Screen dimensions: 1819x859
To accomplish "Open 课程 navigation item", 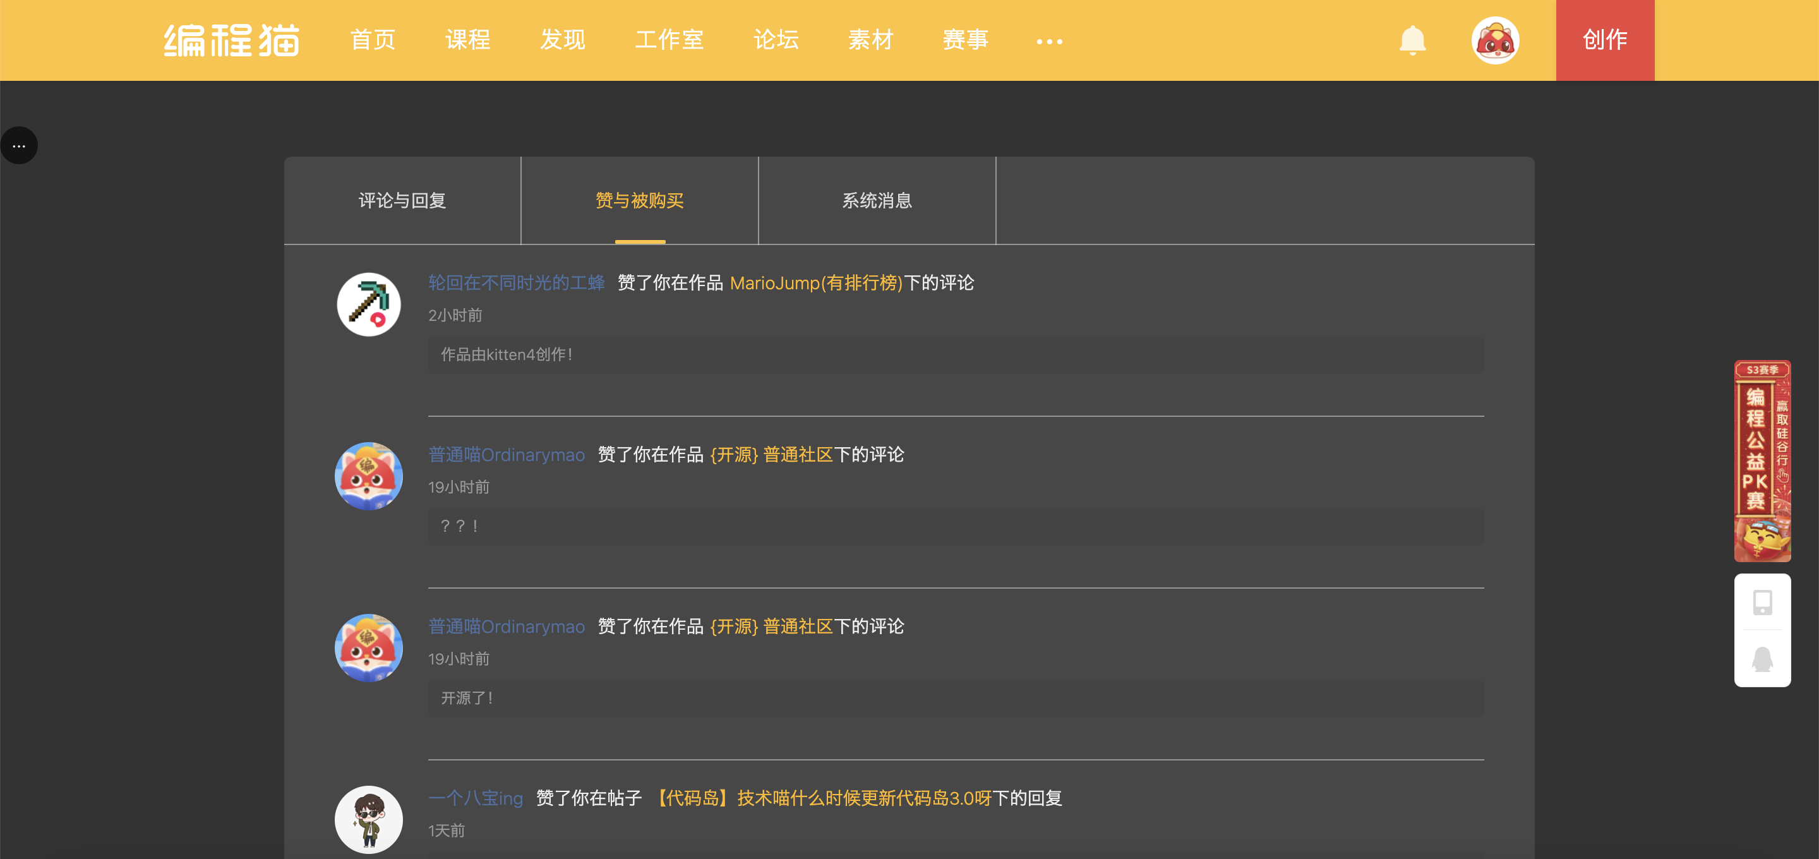I will 467,40.
